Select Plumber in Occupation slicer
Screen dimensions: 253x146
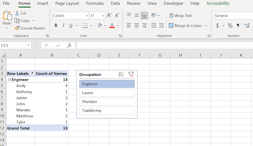coord(107,102)
